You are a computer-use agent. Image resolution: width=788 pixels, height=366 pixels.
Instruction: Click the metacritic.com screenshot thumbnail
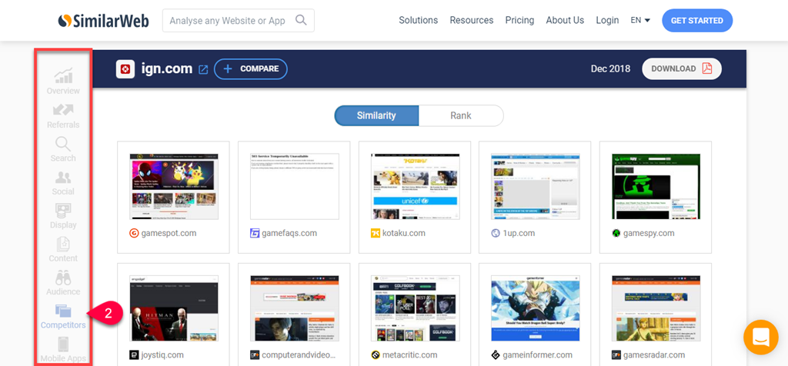tap(415, 308)
